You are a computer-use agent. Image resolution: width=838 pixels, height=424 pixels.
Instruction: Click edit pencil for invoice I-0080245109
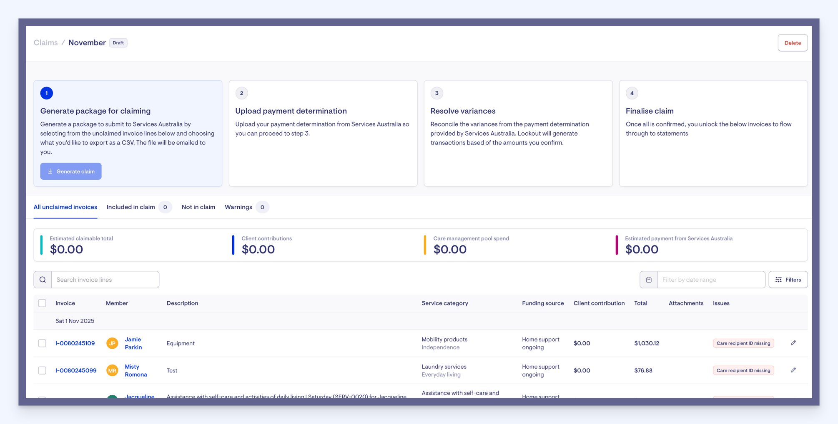pyautogui.click(x=793, y=343)
